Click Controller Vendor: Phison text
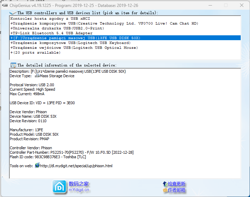 click(x=31, y=148)
